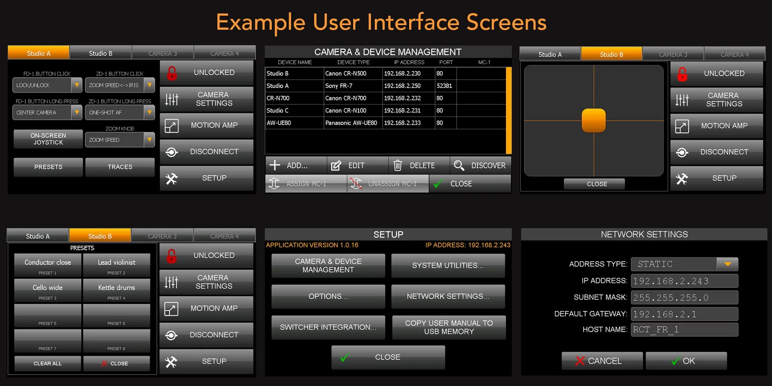The width and height of the screenshot is (772, 386).
Task: Toggle the lock icon on the joystick panel
Action: pos(683,73)
